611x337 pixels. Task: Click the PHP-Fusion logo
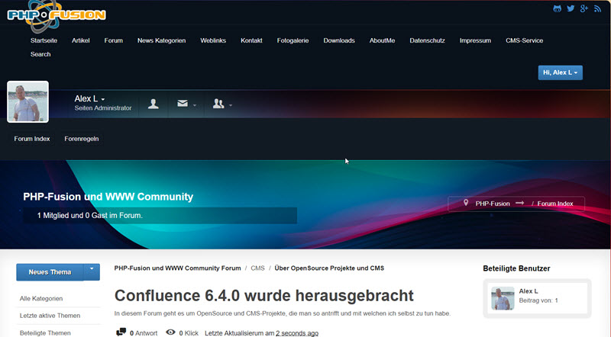pos(57,15)
